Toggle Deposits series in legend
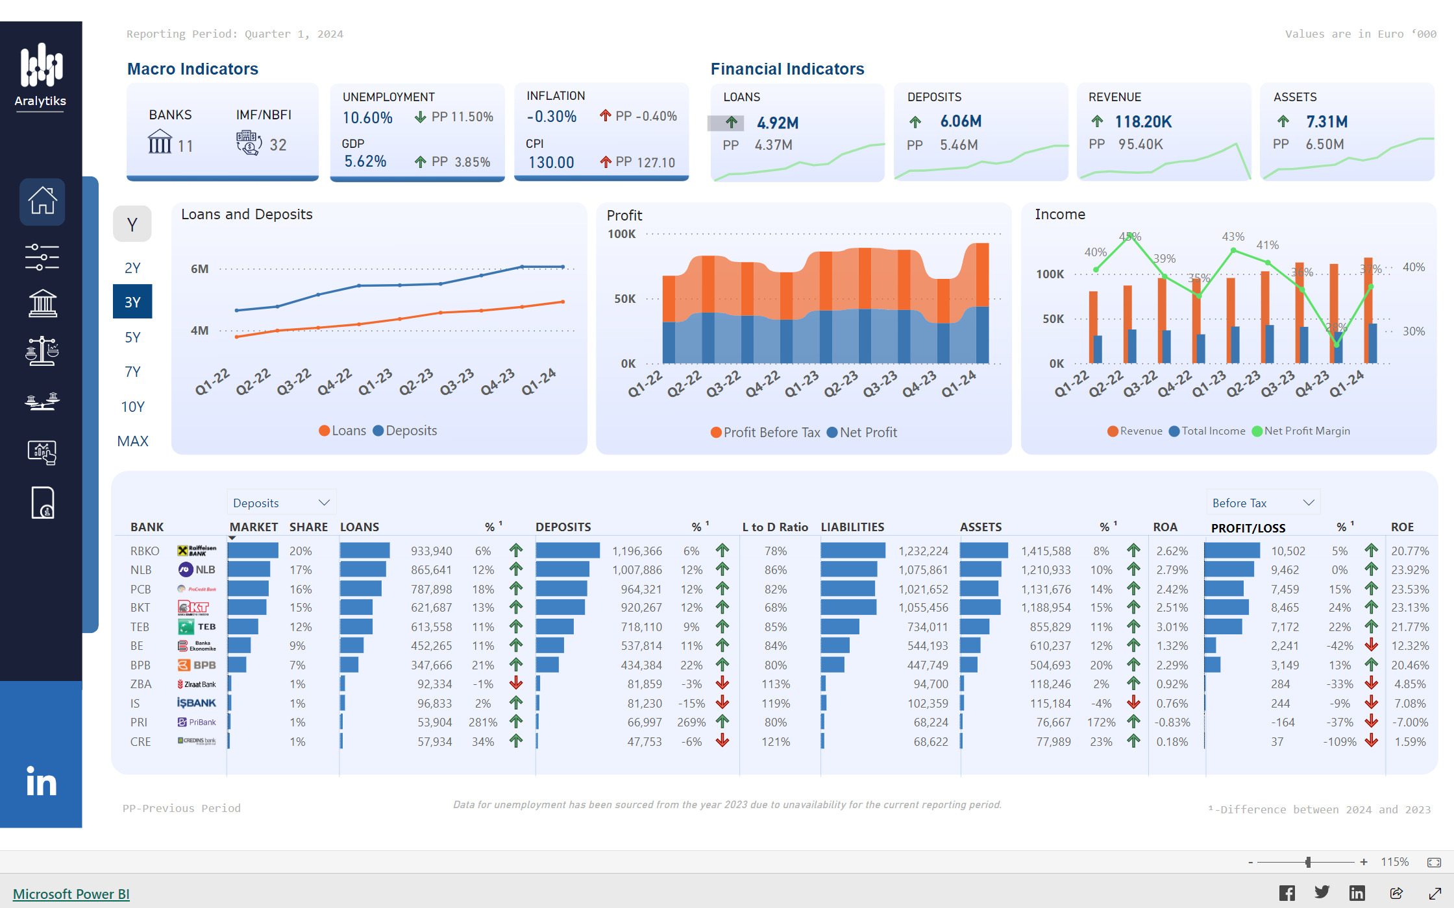The image size is (1454, 908). pos(405,431)
